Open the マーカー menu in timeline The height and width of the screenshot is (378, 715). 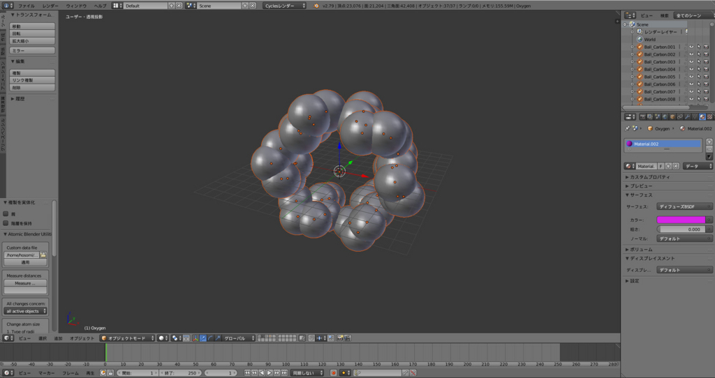[x=46, y=373]
